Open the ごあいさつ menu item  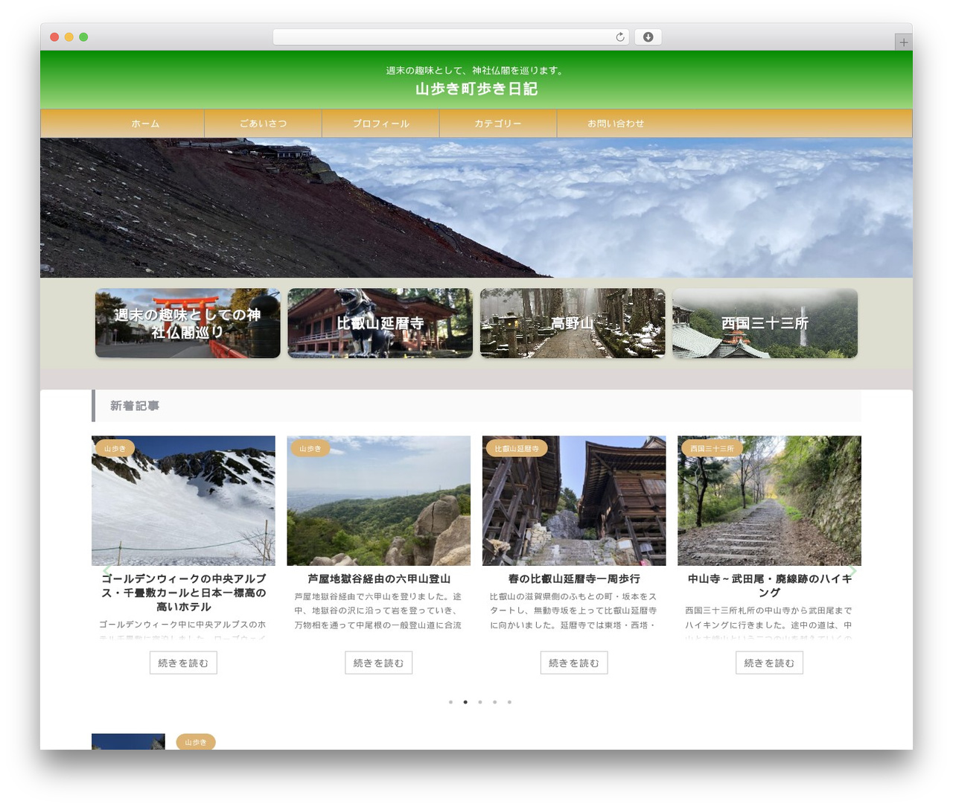click(x=263, y=124)
